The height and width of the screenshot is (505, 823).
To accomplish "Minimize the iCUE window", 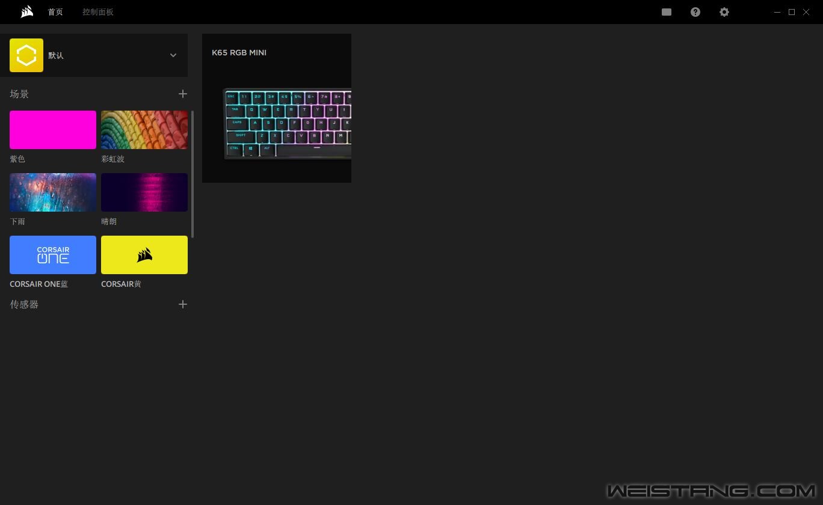I will (777, 12).
